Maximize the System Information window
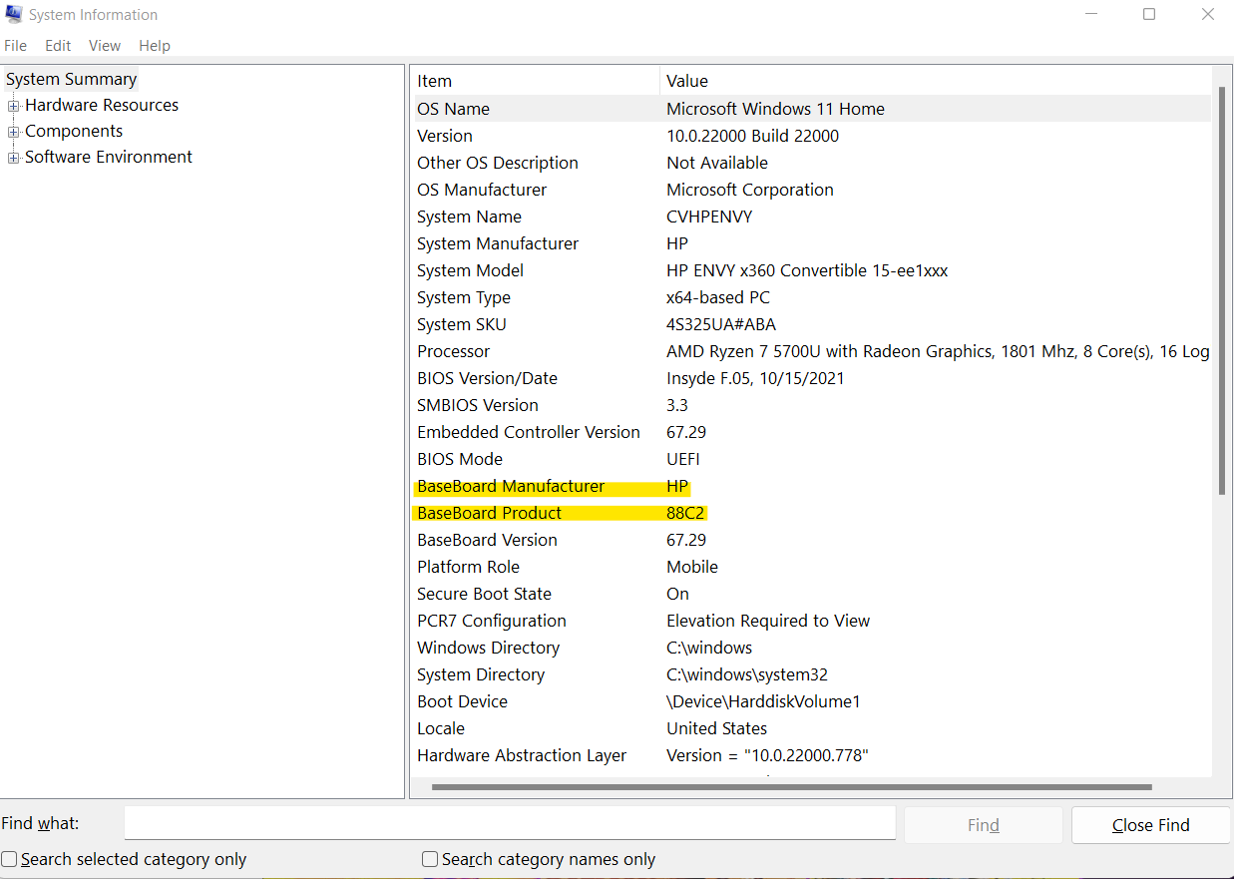 (x=1149, y=15)
